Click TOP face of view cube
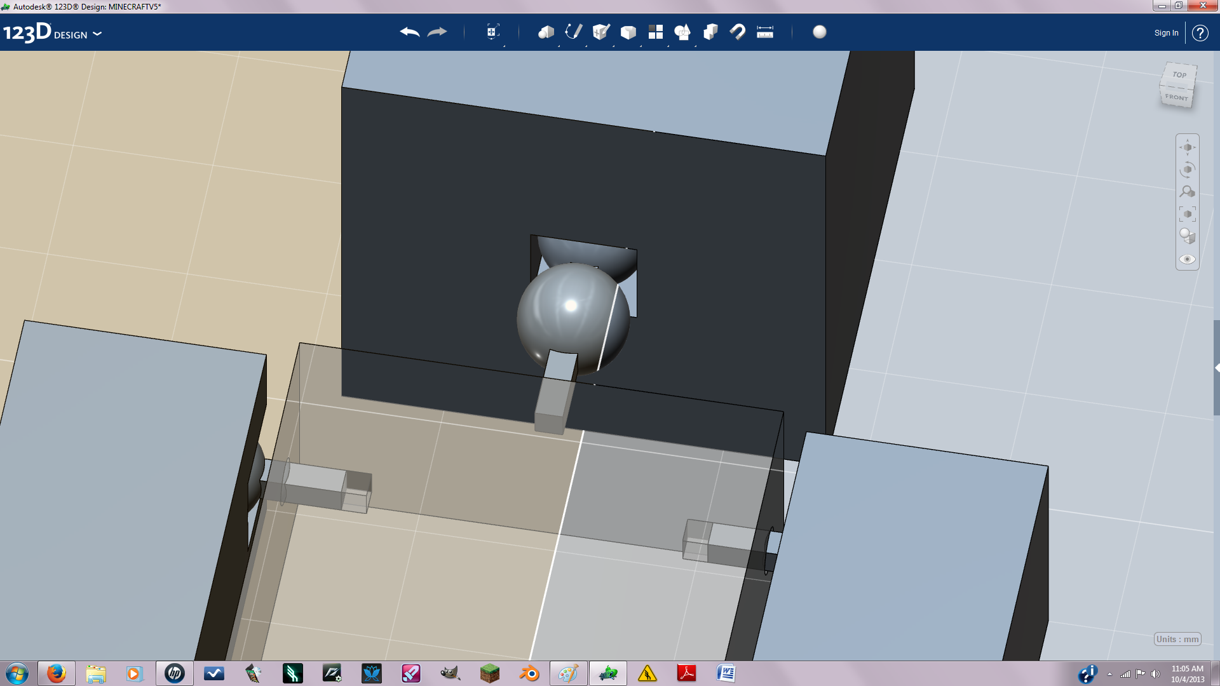Image resolution: width=1220 pixels, height=686 pixels. [x=1179, y=74]
